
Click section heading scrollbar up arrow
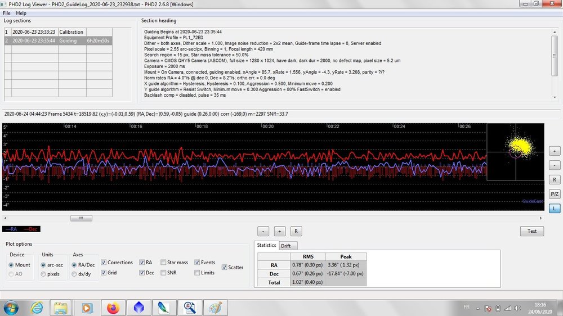click(x=555, y=32)
